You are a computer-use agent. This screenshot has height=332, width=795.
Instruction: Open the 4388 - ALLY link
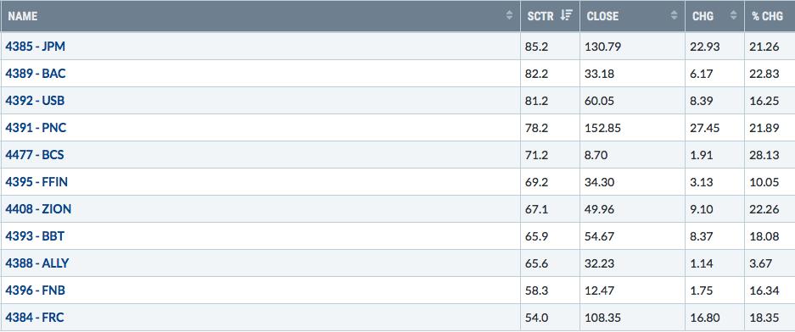[37, 263]
